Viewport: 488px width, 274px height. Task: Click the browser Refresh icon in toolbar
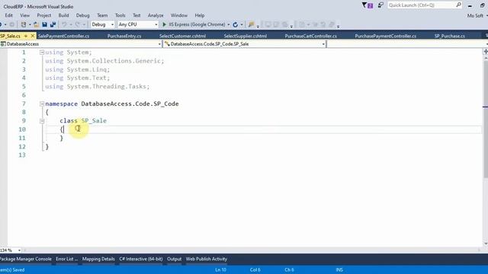tap(236, 24)
